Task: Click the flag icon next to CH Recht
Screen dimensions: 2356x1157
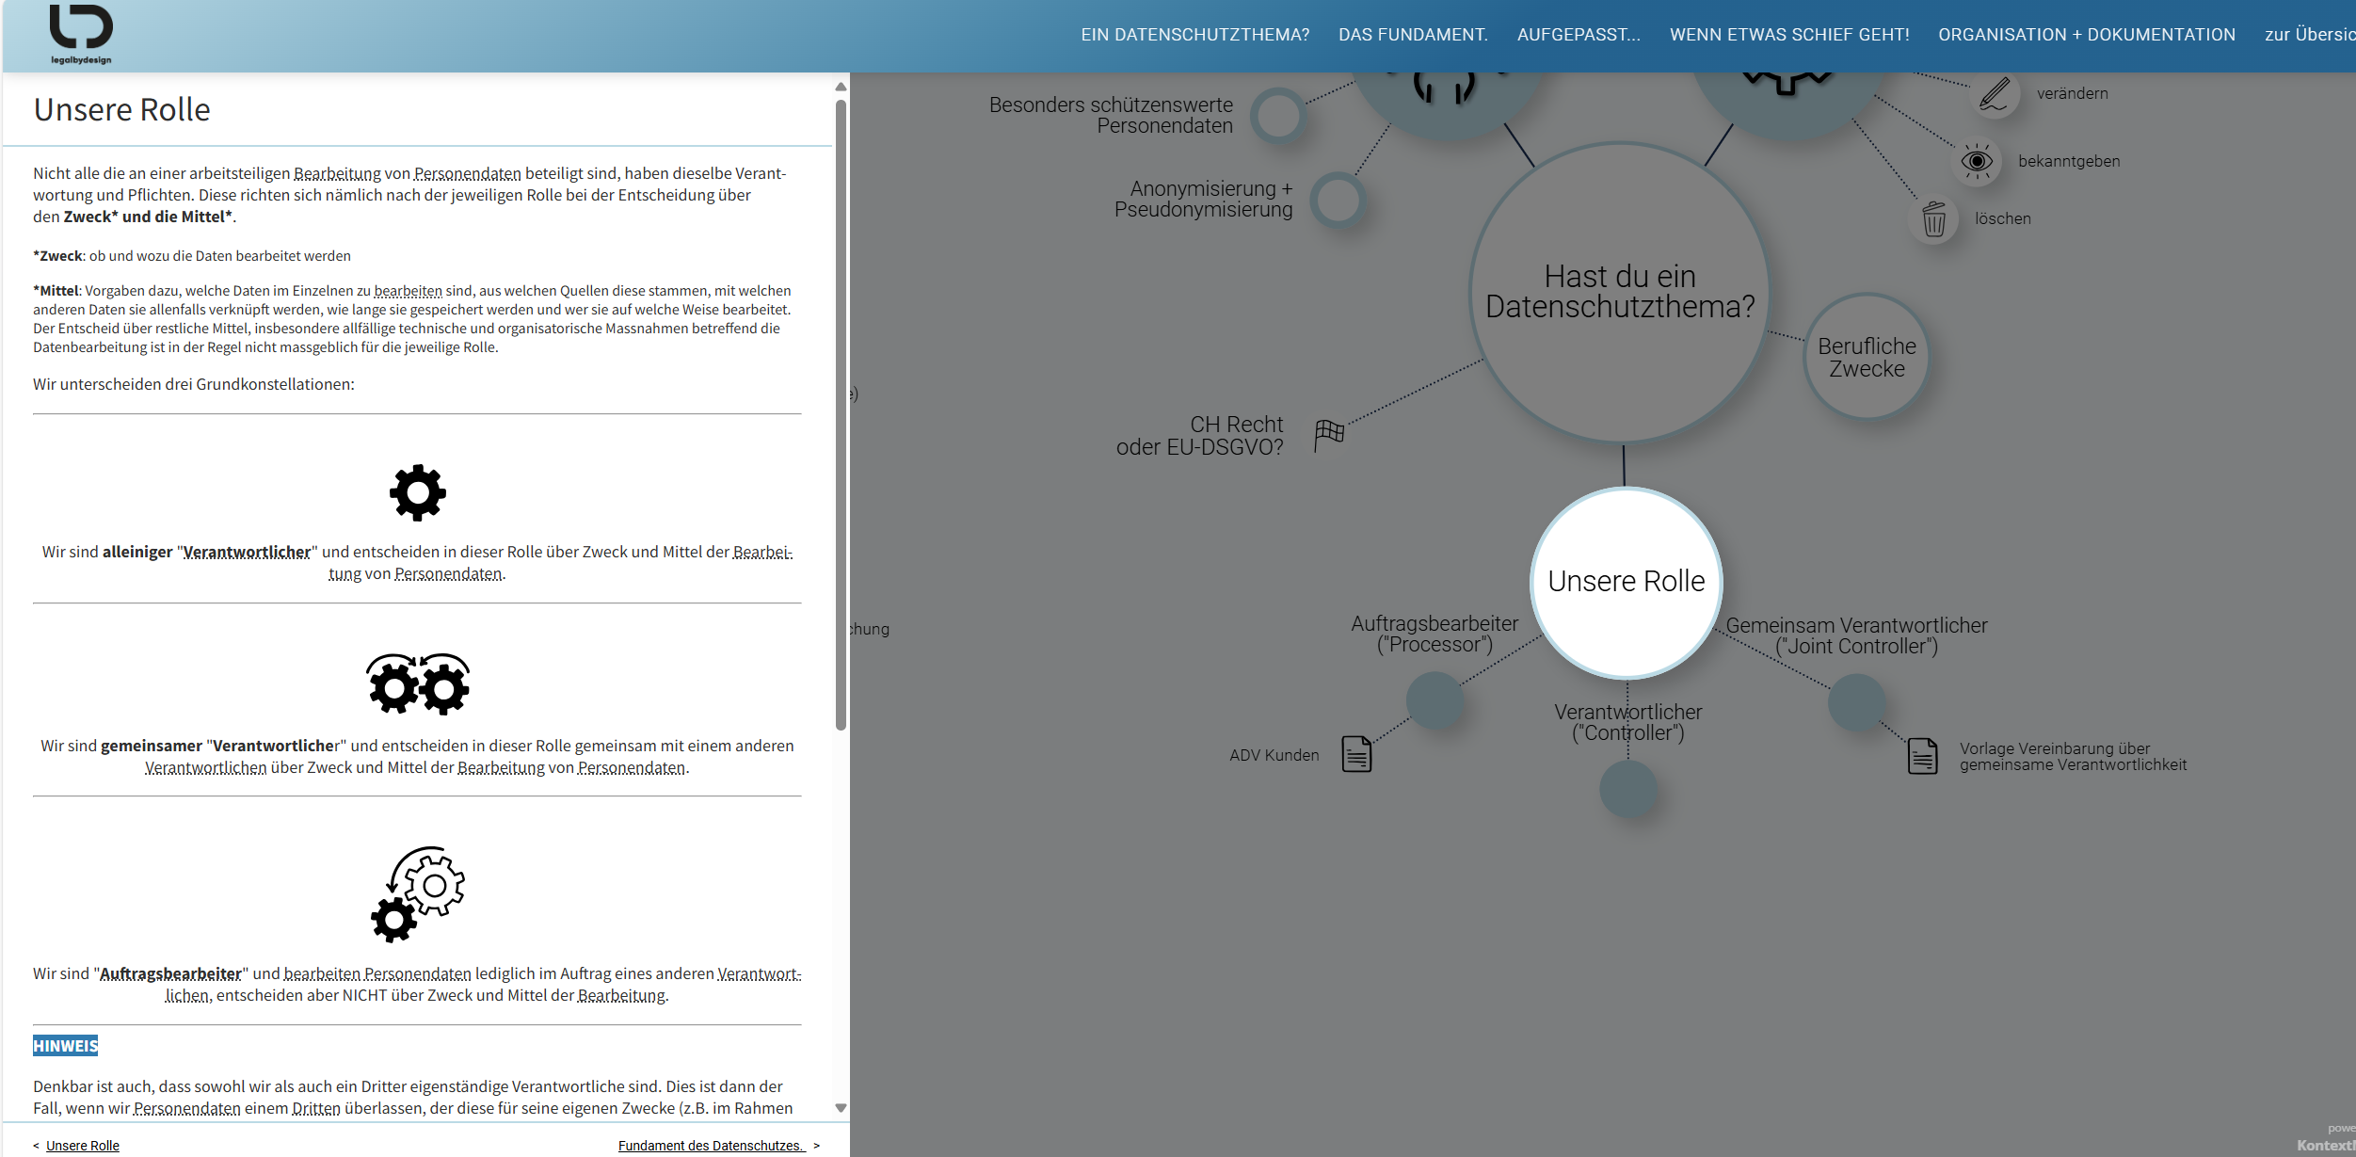Action: point(1329,434)
